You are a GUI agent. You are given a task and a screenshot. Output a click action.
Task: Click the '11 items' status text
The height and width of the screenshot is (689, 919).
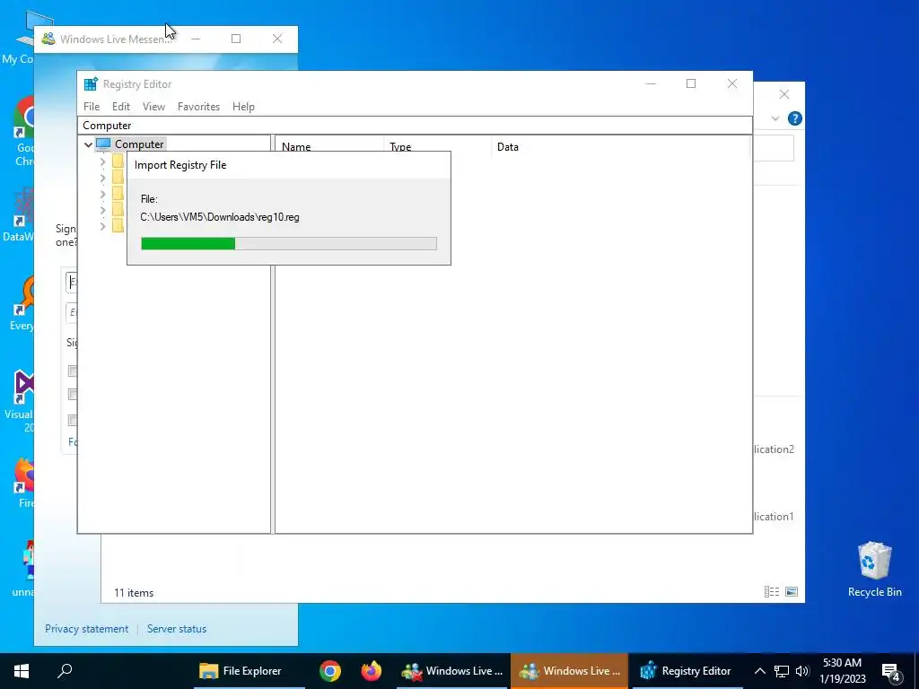pyautogui.click(x=134, y=593)
